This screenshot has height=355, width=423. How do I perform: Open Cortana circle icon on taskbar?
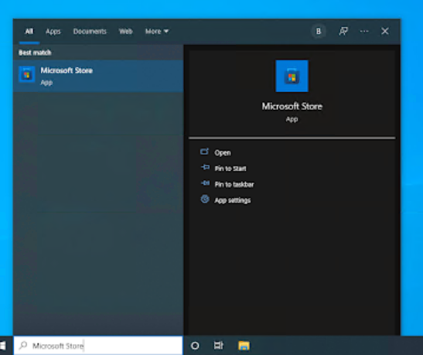coord(195,346)
